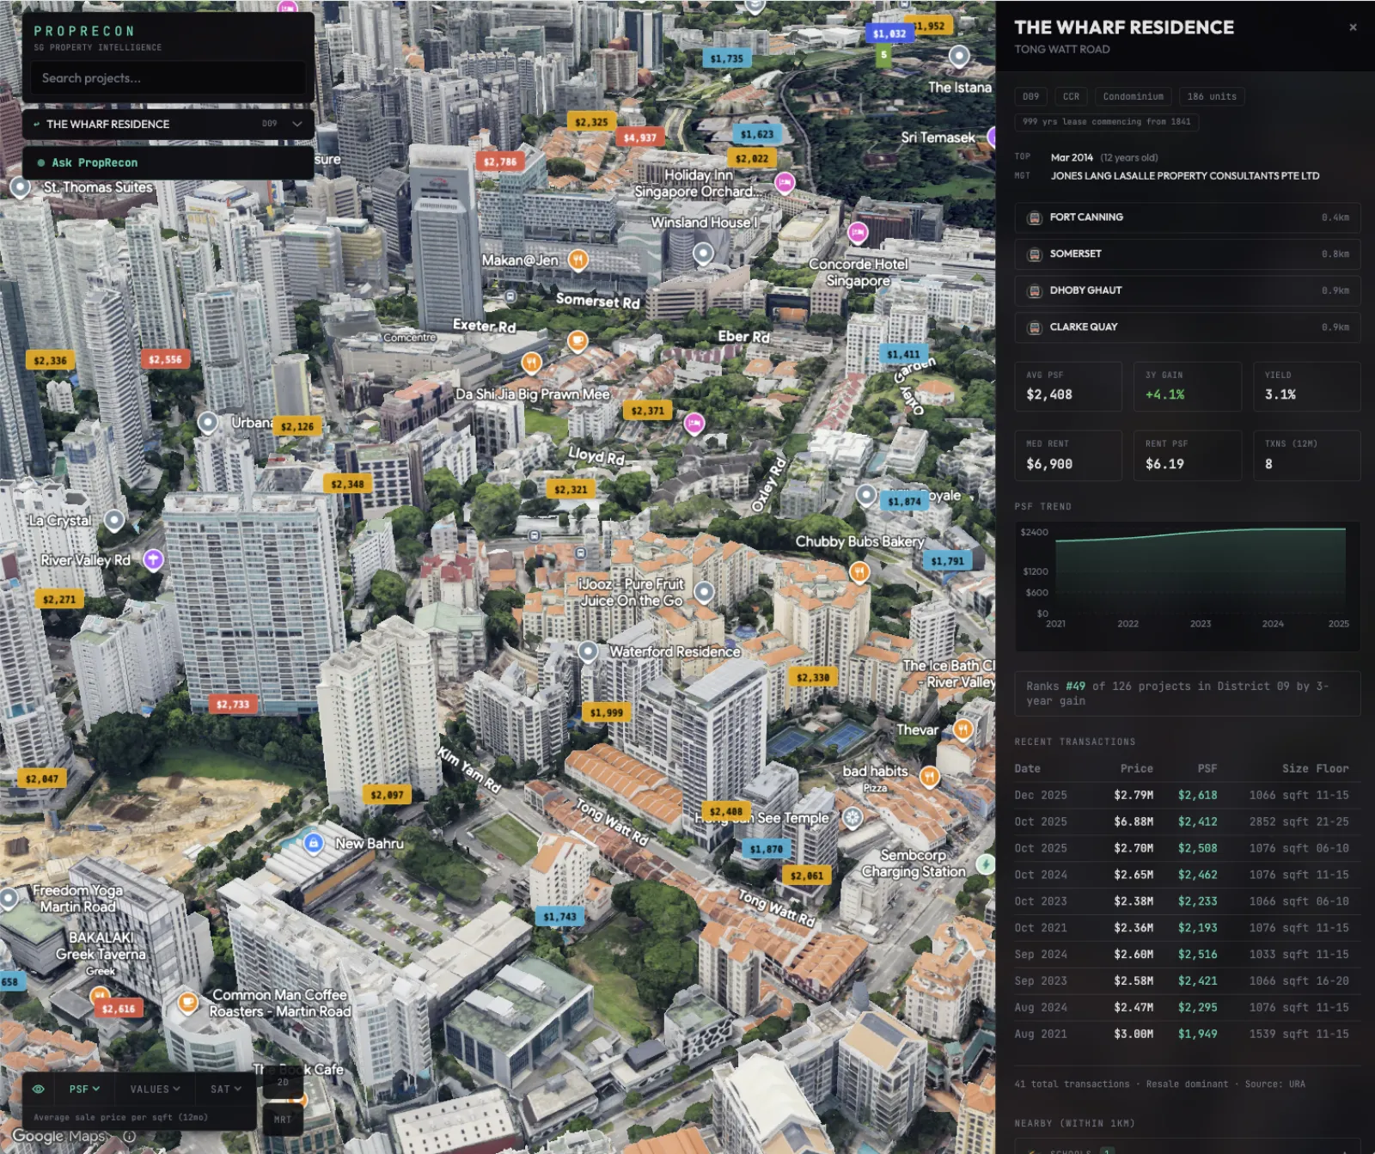Click the YIELD 3.1% stat card
The width and height of the screenshot is (1375, 1154).
pos(1306,387)
